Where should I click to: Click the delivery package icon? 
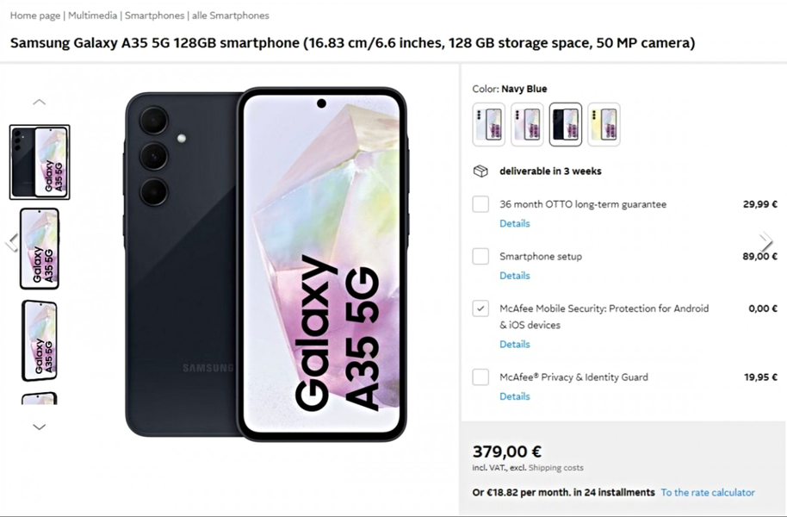pyautogui.click(x=480, y=171)
